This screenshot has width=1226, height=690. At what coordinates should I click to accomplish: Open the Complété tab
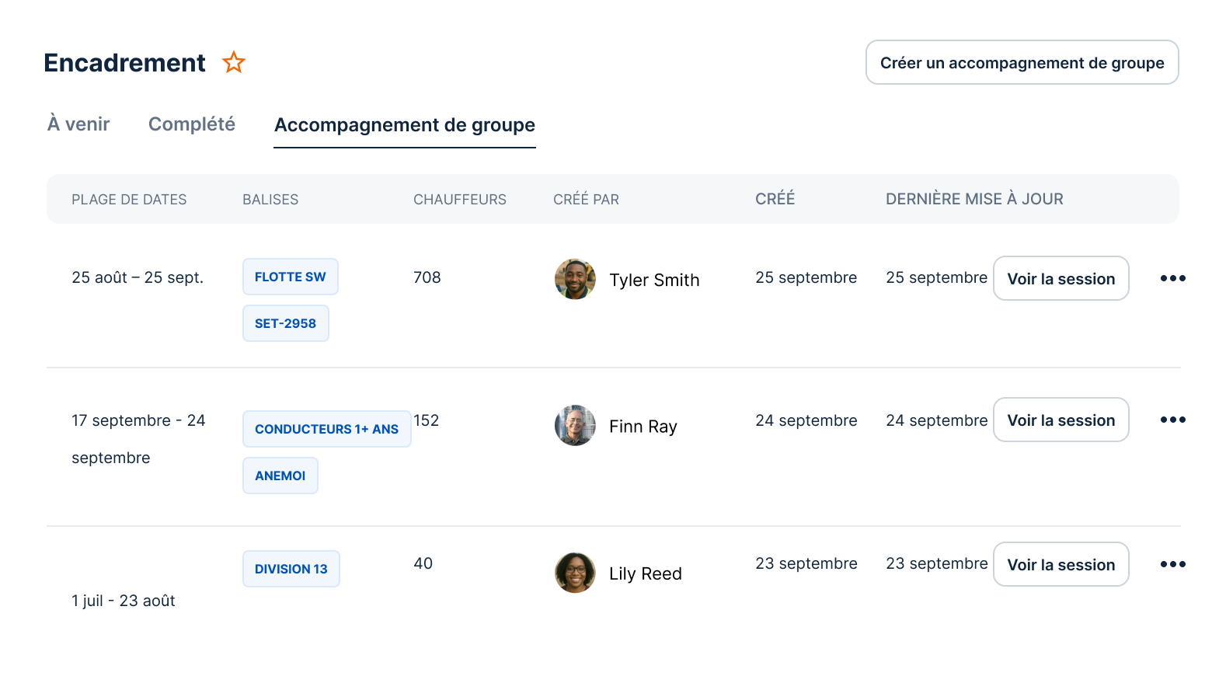tap(192, 124)
